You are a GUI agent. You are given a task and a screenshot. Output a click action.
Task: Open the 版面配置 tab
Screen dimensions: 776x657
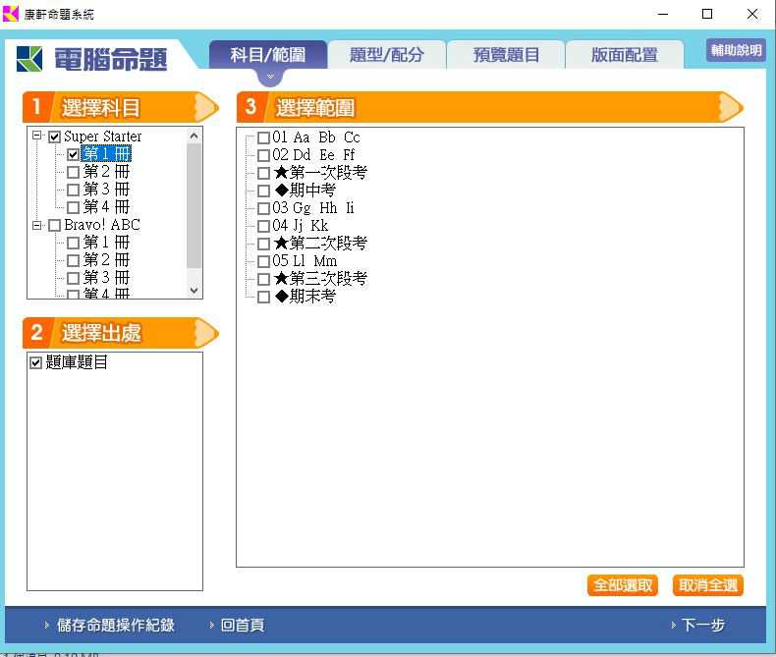[625, 54]
